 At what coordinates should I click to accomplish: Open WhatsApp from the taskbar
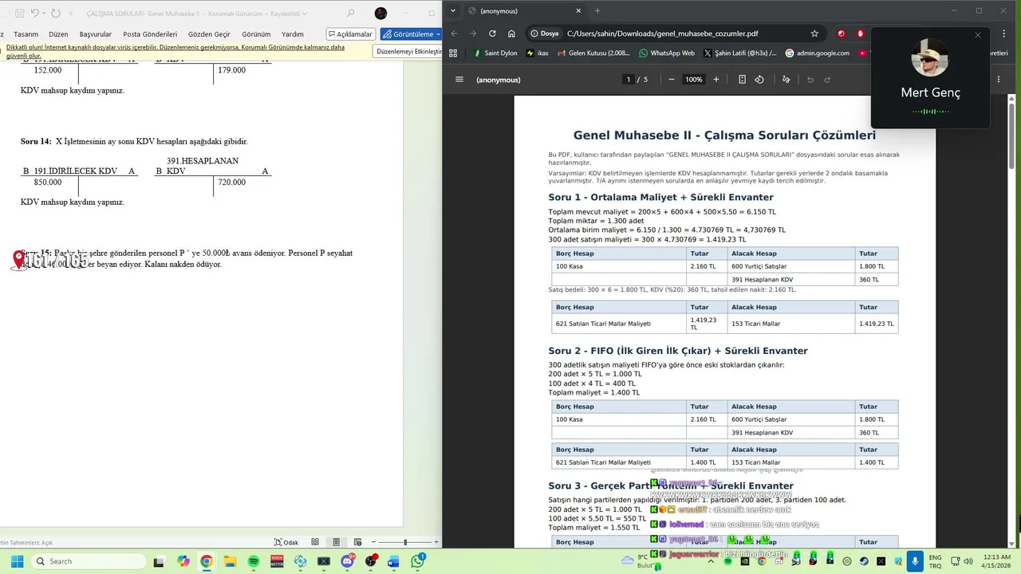coord(418,561)
